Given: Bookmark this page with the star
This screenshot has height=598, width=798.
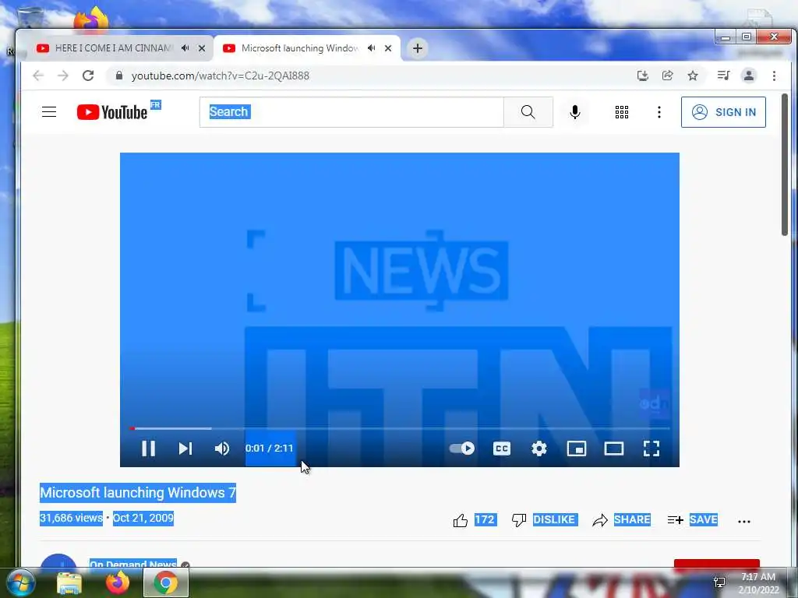Looking at the screenshot, I should click(693, 76).
